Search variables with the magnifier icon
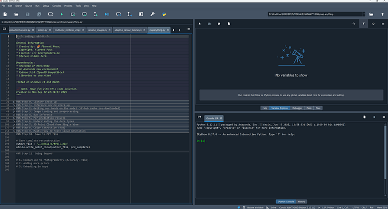 click(354, 24)
